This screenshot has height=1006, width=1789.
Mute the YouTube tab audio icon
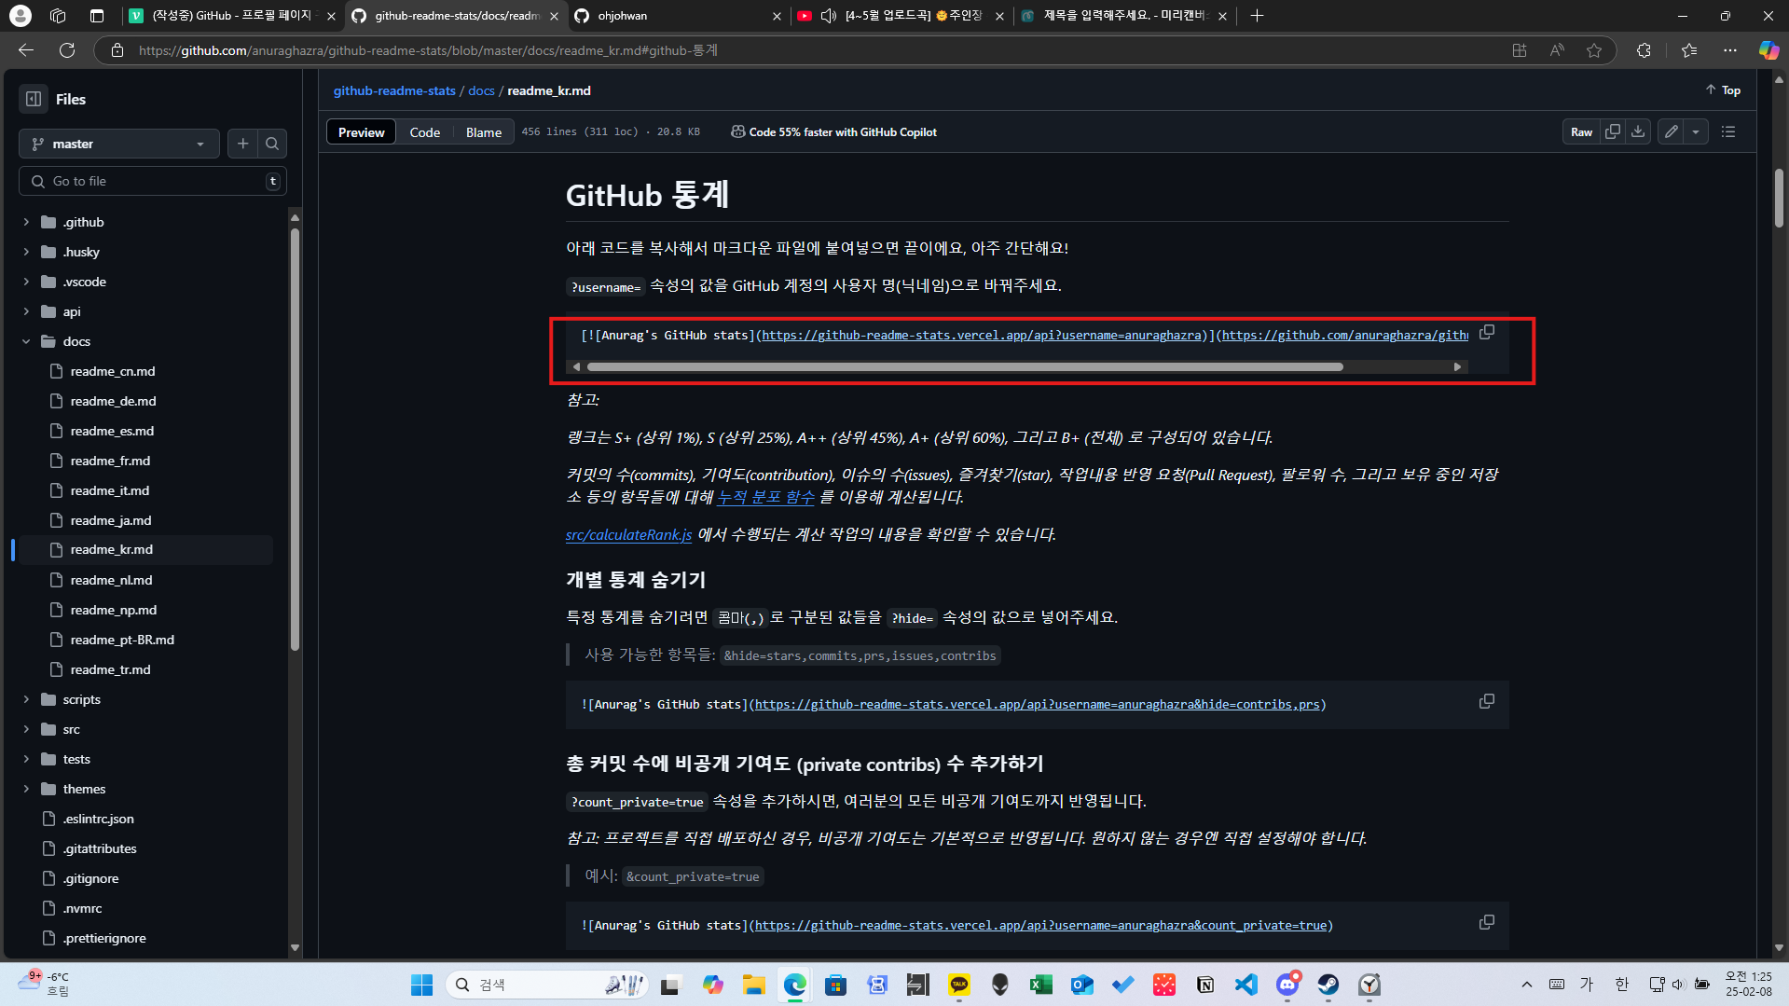pos(828,16)
